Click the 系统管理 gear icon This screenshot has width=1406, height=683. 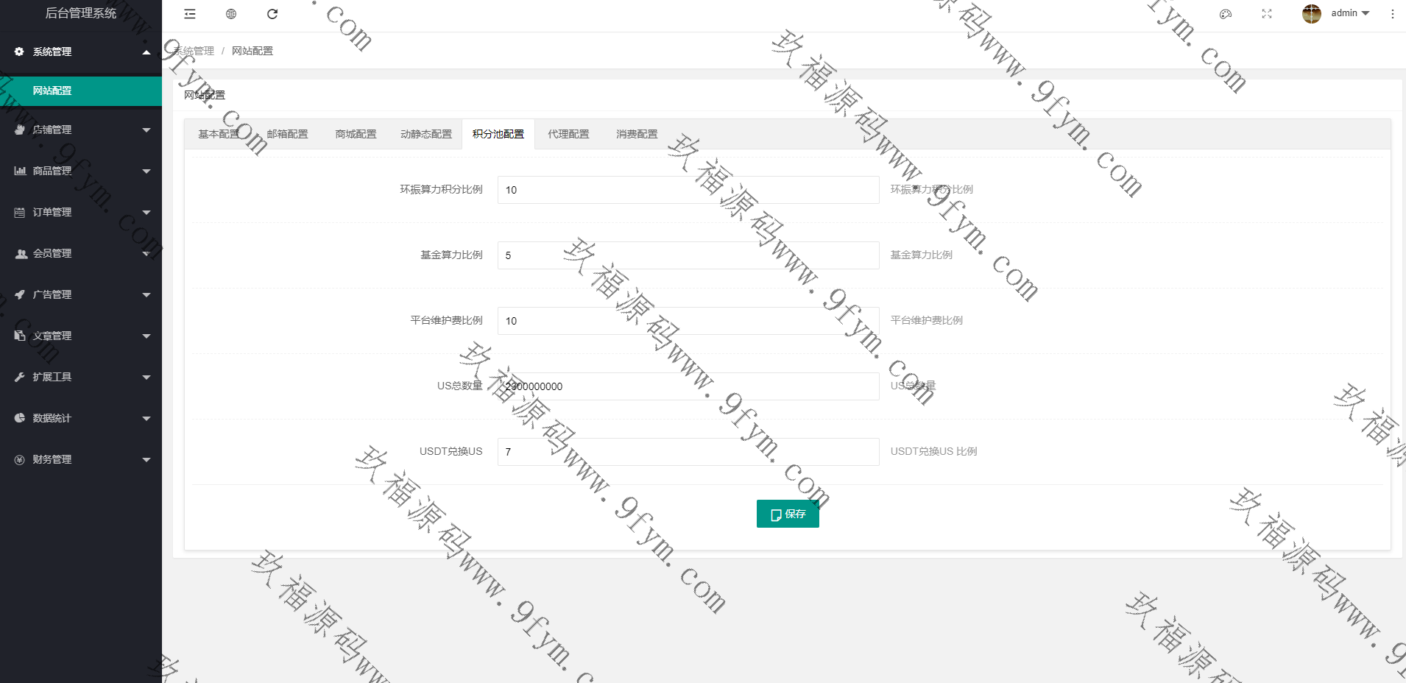pyautogui.click(x=19, y=52)
